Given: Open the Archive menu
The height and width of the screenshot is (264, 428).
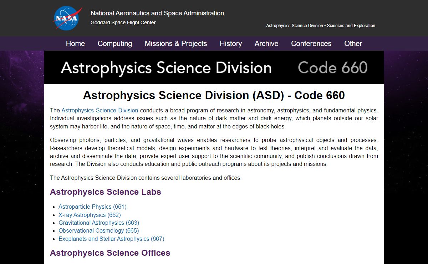Looking at the screenshot, I should click(x=266, y=44).
